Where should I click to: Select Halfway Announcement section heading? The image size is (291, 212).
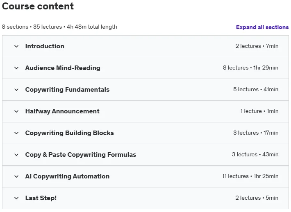point(62,111)
